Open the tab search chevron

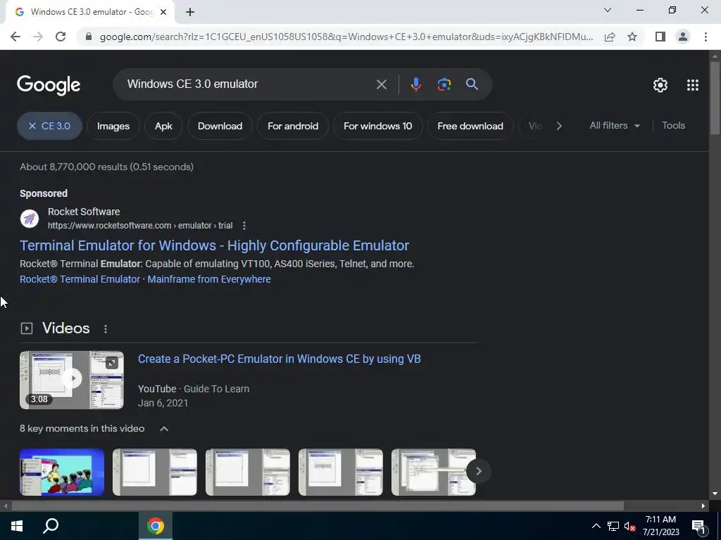(608, 10)
